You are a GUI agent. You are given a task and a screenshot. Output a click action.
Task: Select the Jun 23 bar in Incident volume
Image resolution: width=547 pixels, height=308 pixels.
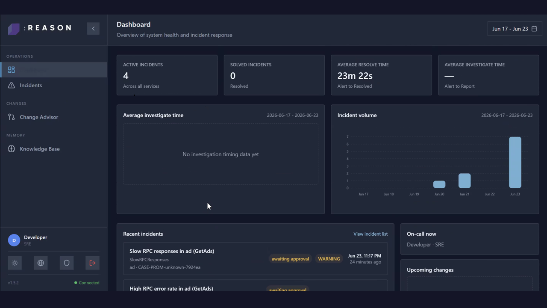click(515, 163)
